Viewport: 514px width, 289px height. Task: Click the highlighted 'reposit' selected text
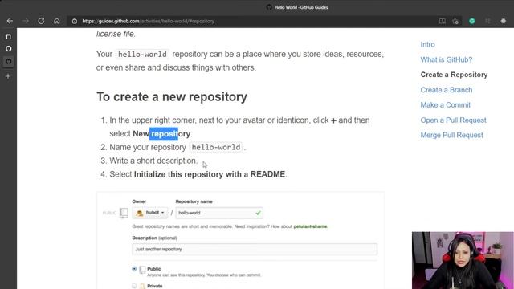click(164, 134)
